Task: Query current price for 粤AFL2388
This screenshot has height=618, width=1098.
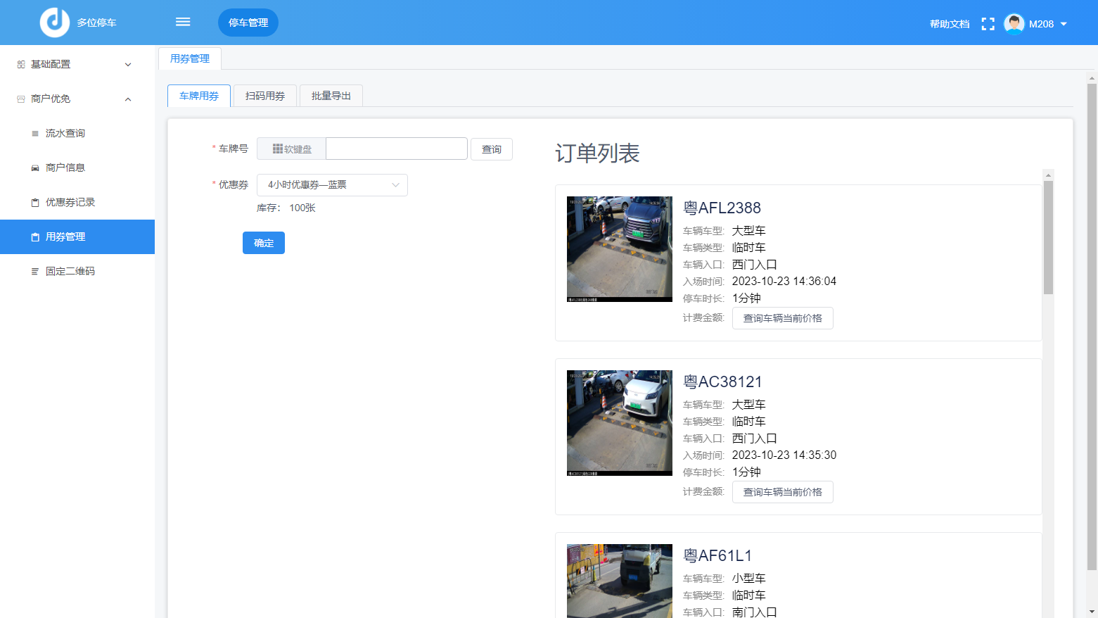Action: pyautogui.click(x=783, y=318)
